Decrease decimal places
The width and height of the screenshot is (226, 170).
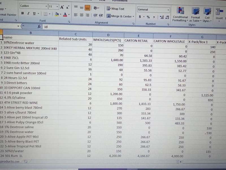(x=167, y=18)
